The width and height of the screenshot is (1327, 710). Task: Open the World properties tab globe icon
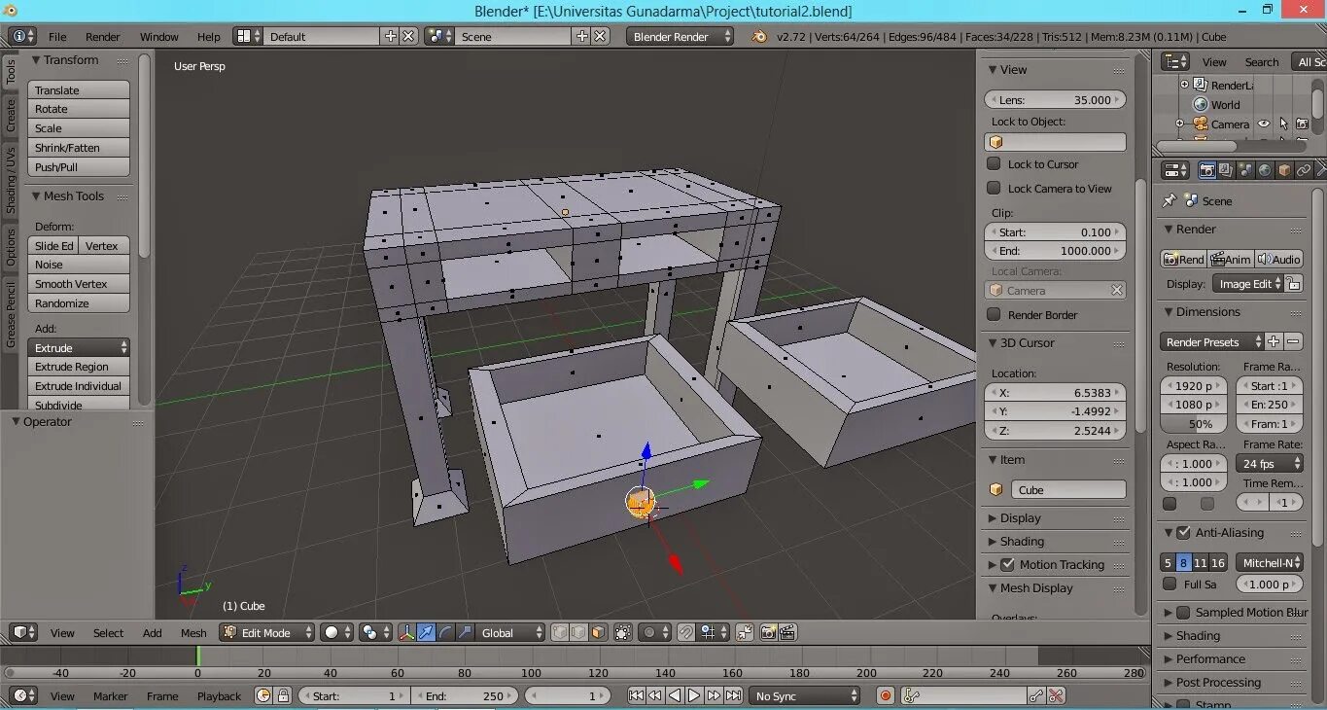coord(1265,170)
